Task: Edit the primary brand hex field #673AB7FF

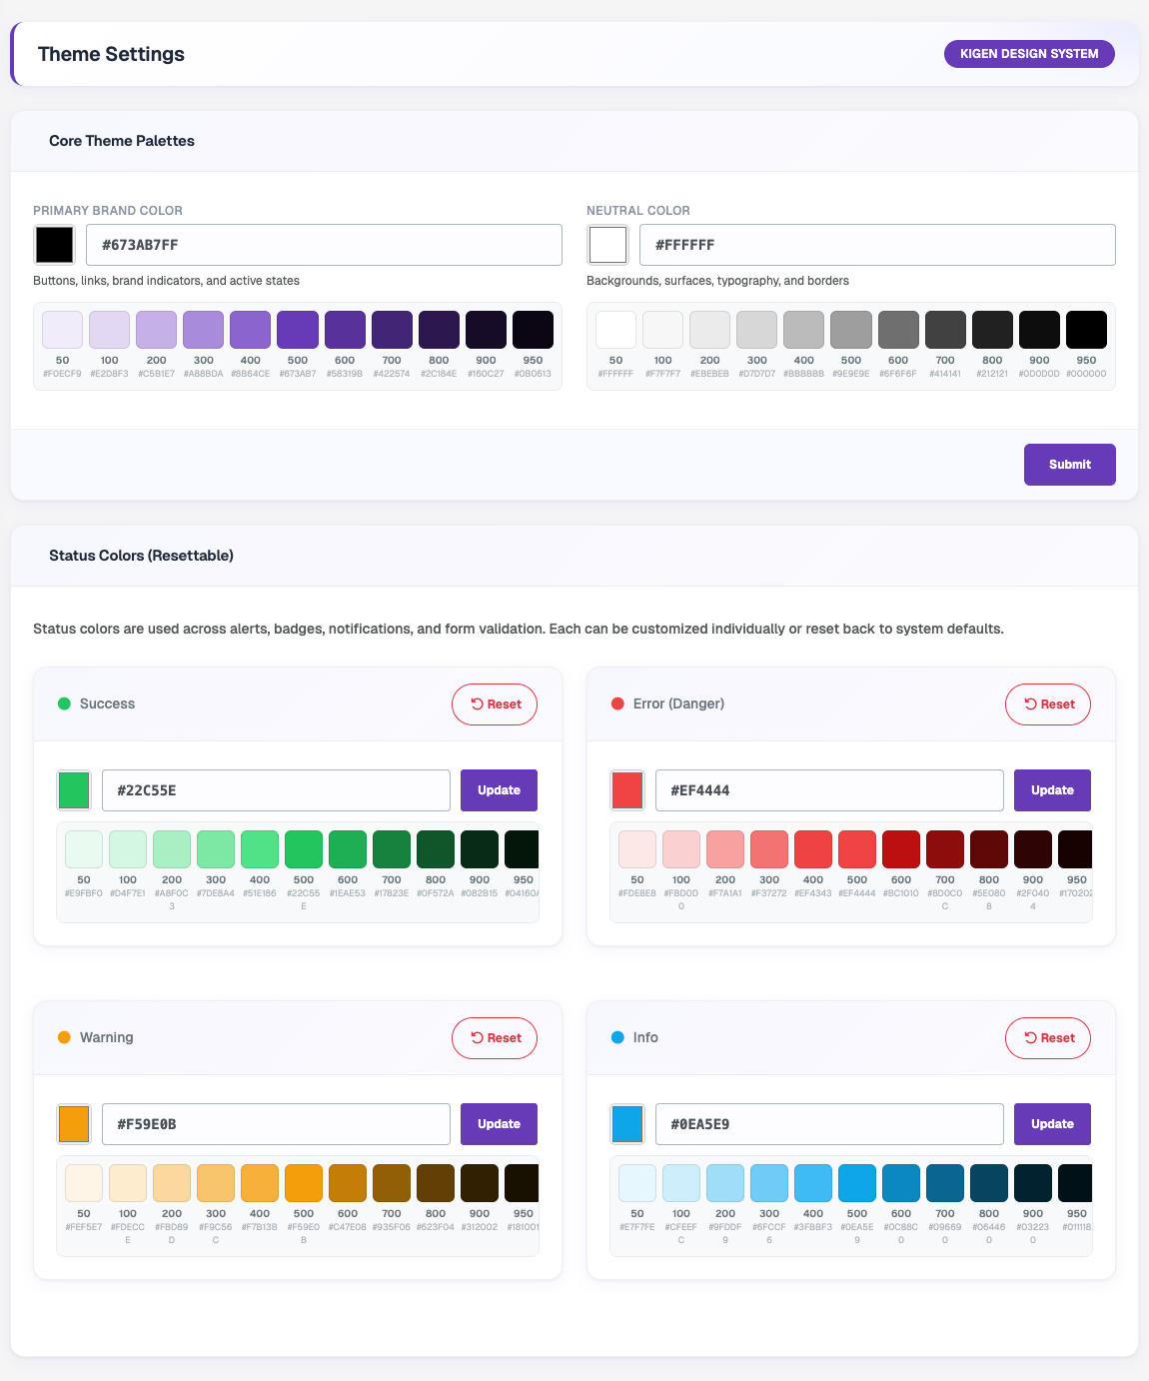Action: click(x=324, y=245)
